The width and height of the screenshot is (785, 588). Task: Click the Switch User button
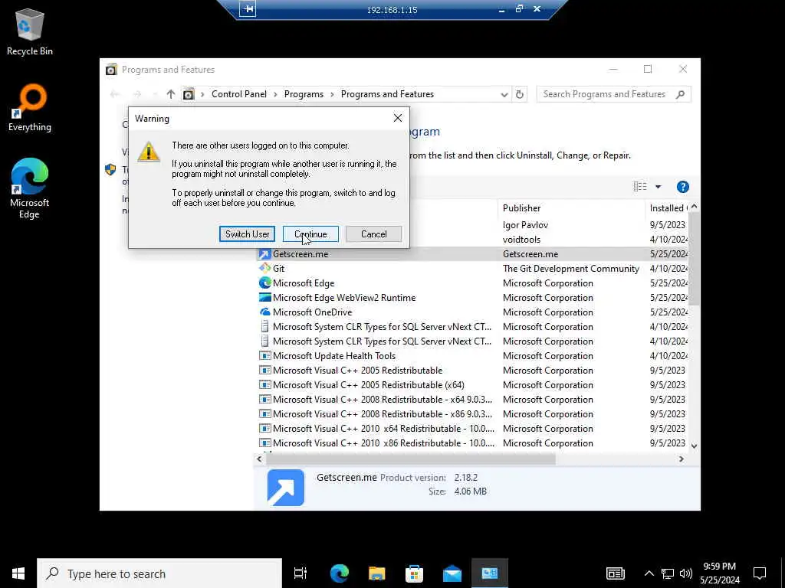[x=247, y=234]
